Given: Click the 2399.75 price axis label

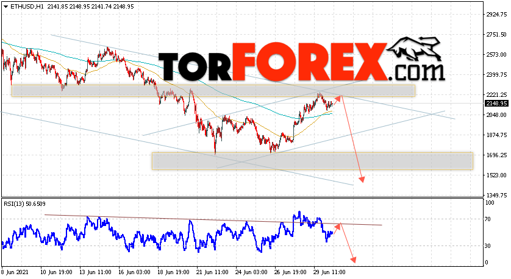Looking at the screenshot, I should point(496,75).
